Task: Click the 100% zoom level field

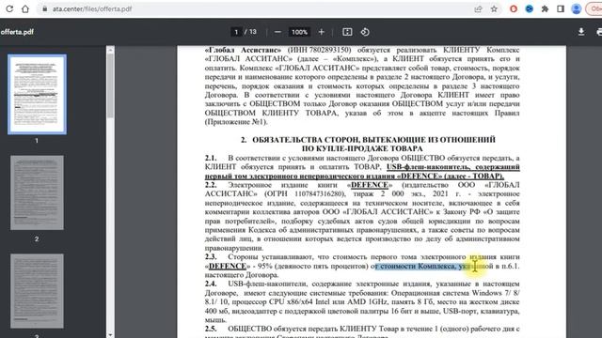Action: coord(299,32)
